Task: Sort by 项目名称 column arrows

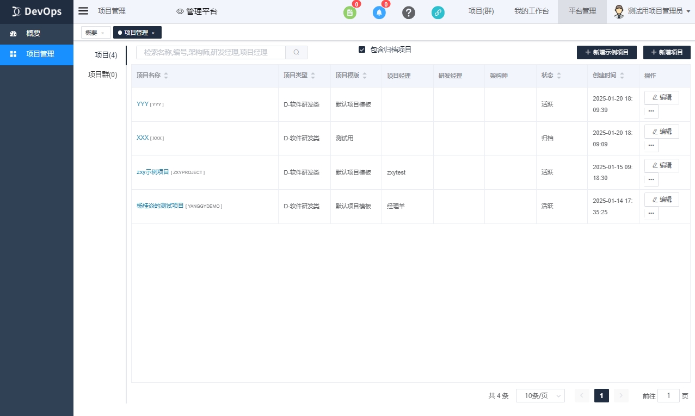Action: (166, 76)
